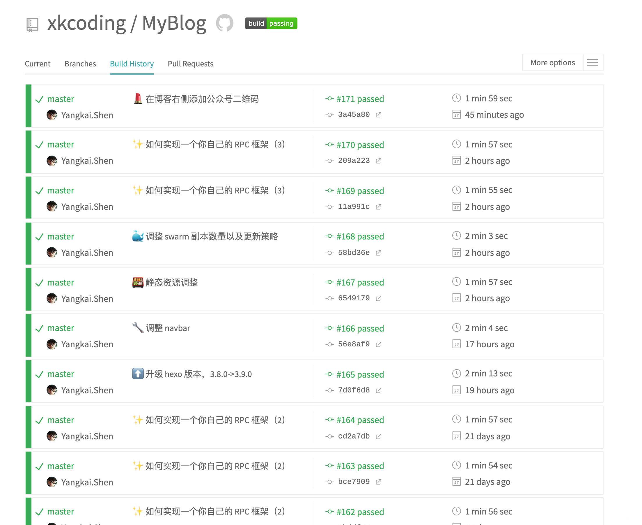The image size is (642, 525).
Task: Click master branch on build #168 row
Action: (61, 237)
